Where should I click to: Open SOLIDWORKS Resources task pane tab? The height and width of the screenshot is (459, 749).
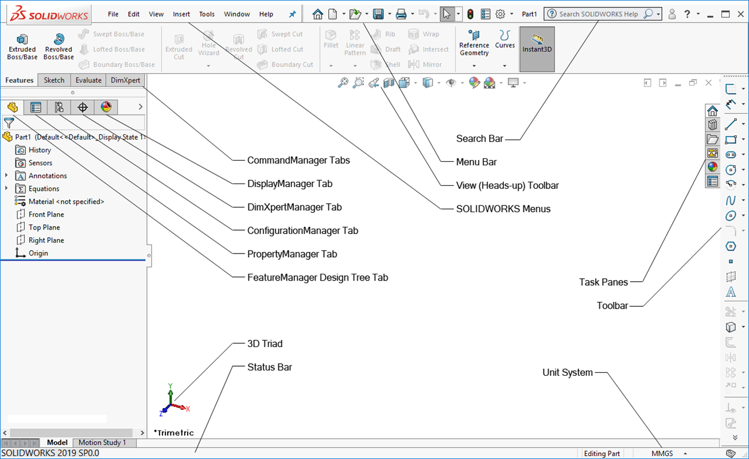(712, 111)
